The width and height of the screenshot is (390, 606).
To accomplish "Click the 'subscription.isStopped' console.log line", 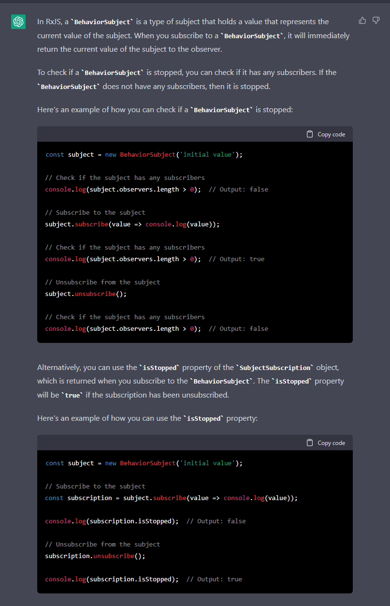I will [111, 521].
